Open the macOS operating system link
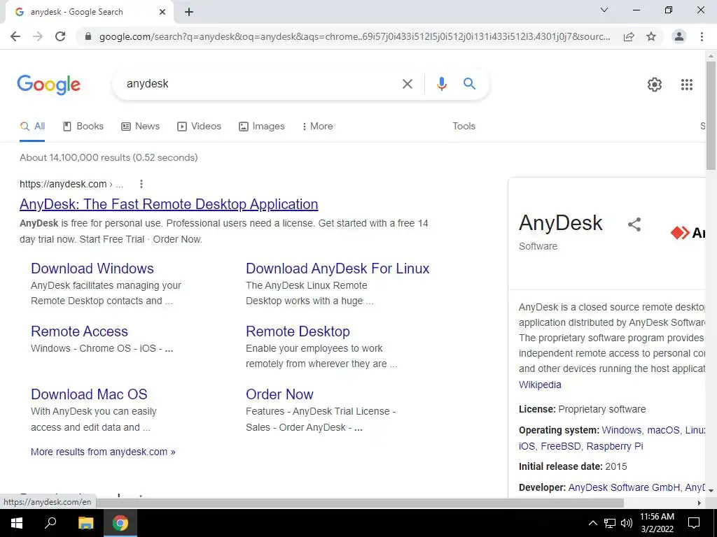Screen dimensions: 717x537 pos(663,430)
